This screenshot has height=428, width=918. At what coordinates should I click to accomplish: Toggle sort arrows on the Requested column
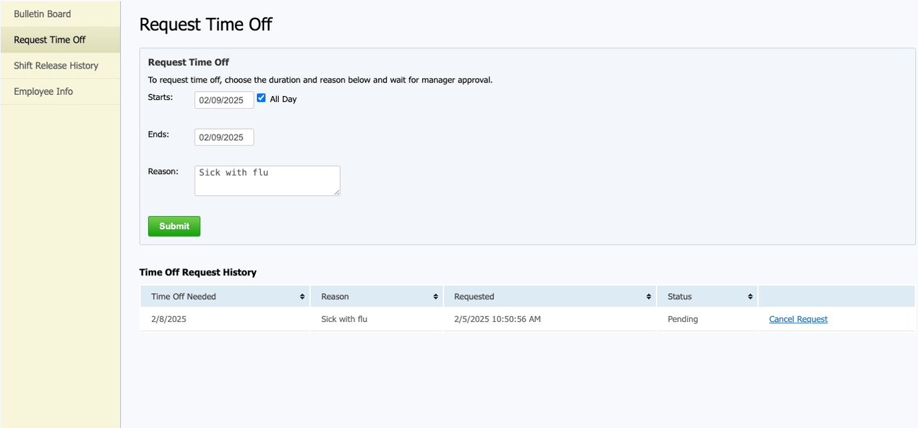pos(648,297)
